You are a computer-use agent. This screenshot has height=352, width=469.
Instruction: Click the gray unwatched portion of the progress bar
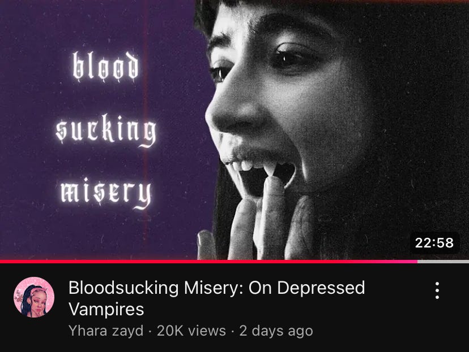click(444, 262)
